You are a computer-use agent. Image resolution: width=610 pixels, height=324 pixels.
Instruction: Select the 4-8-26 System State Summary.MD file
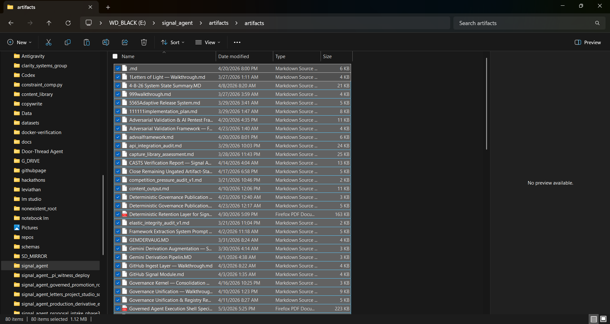tap(232, 85)
